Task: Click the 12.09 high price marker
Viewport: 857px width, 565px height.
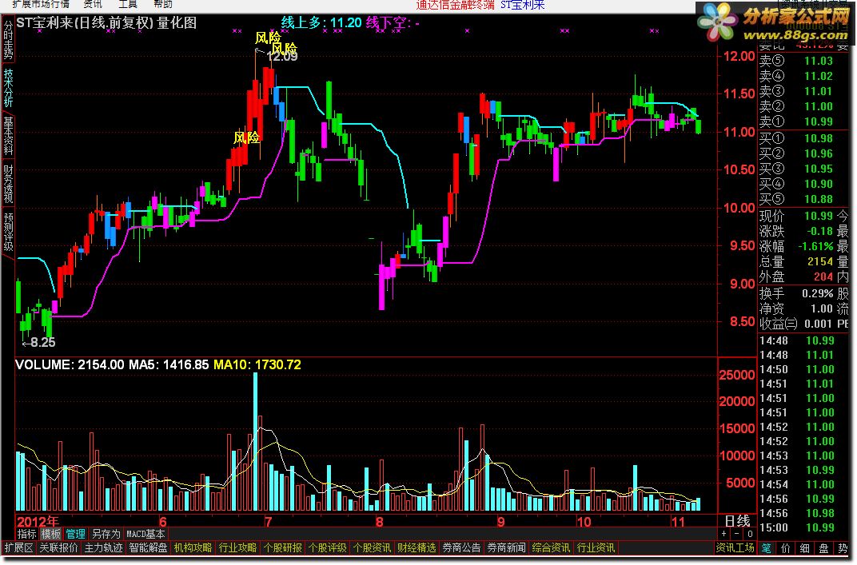Action: 282,56
